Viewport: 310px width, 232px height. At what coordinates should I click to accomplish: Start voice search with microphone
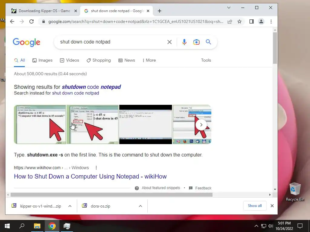(184, 42)
